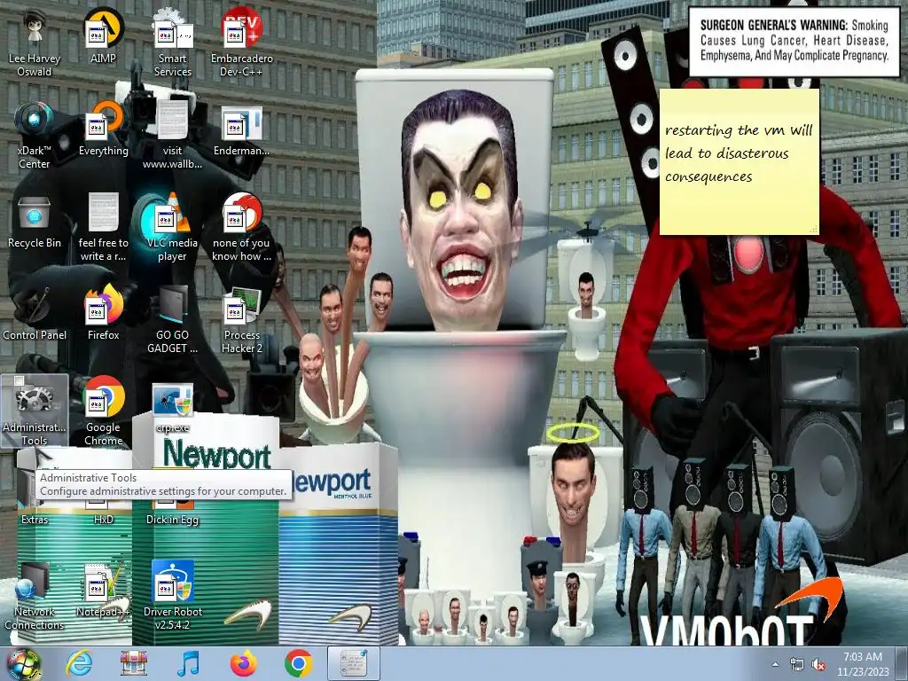Select the xDark Center desktop icon
This screenshot has height=681, width=908.
tap(35, 136)
